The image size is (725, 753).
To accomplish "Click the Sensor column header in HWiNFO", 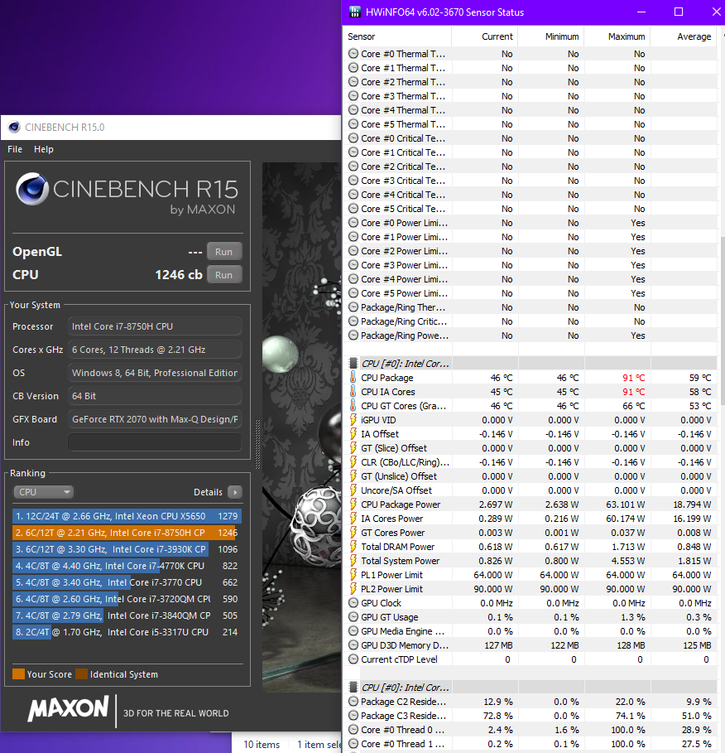I will [396, 36].
